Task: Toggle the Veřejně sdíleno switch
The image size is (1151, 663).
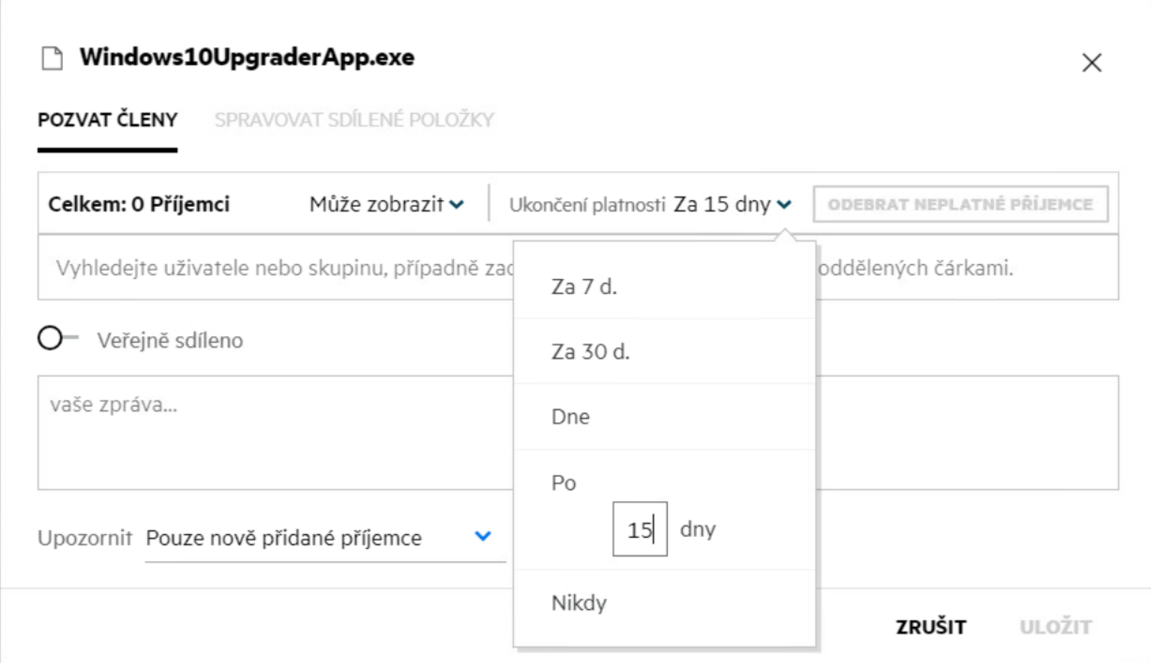Action: tap(57, 339)
